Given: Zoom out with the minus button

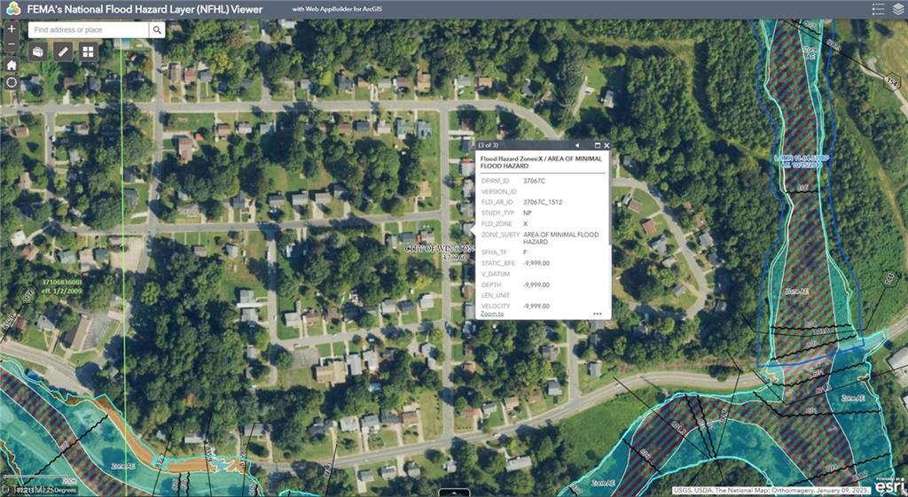Looking at the screenshot, I should [x=12, y=44].
